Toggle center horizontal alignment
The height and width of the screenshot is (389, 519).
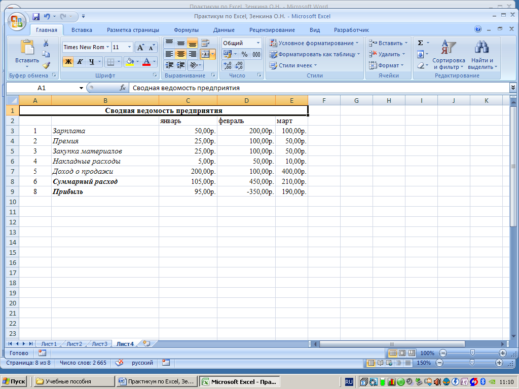[181, 54]
